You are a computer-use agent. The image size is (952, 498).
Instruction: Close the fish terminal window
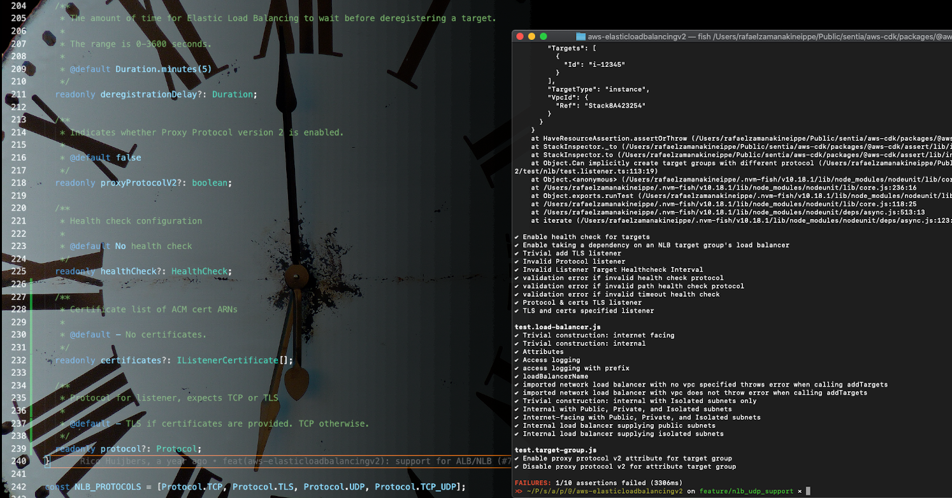520,37
